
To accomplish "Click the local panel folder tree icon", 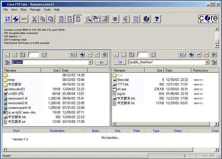I will (x=7, y=62).
